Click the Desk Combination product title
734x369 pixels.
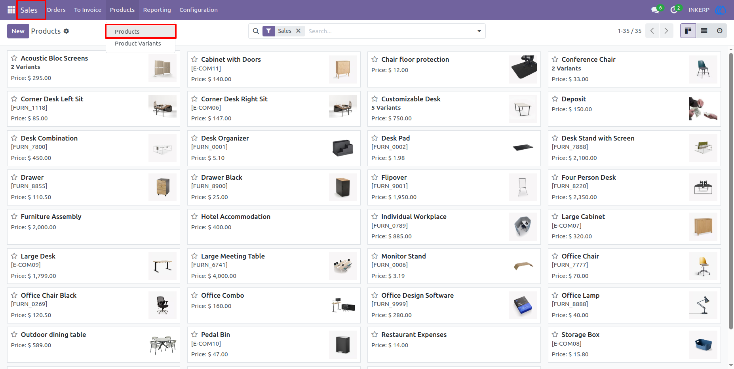(x=49, y=138)
